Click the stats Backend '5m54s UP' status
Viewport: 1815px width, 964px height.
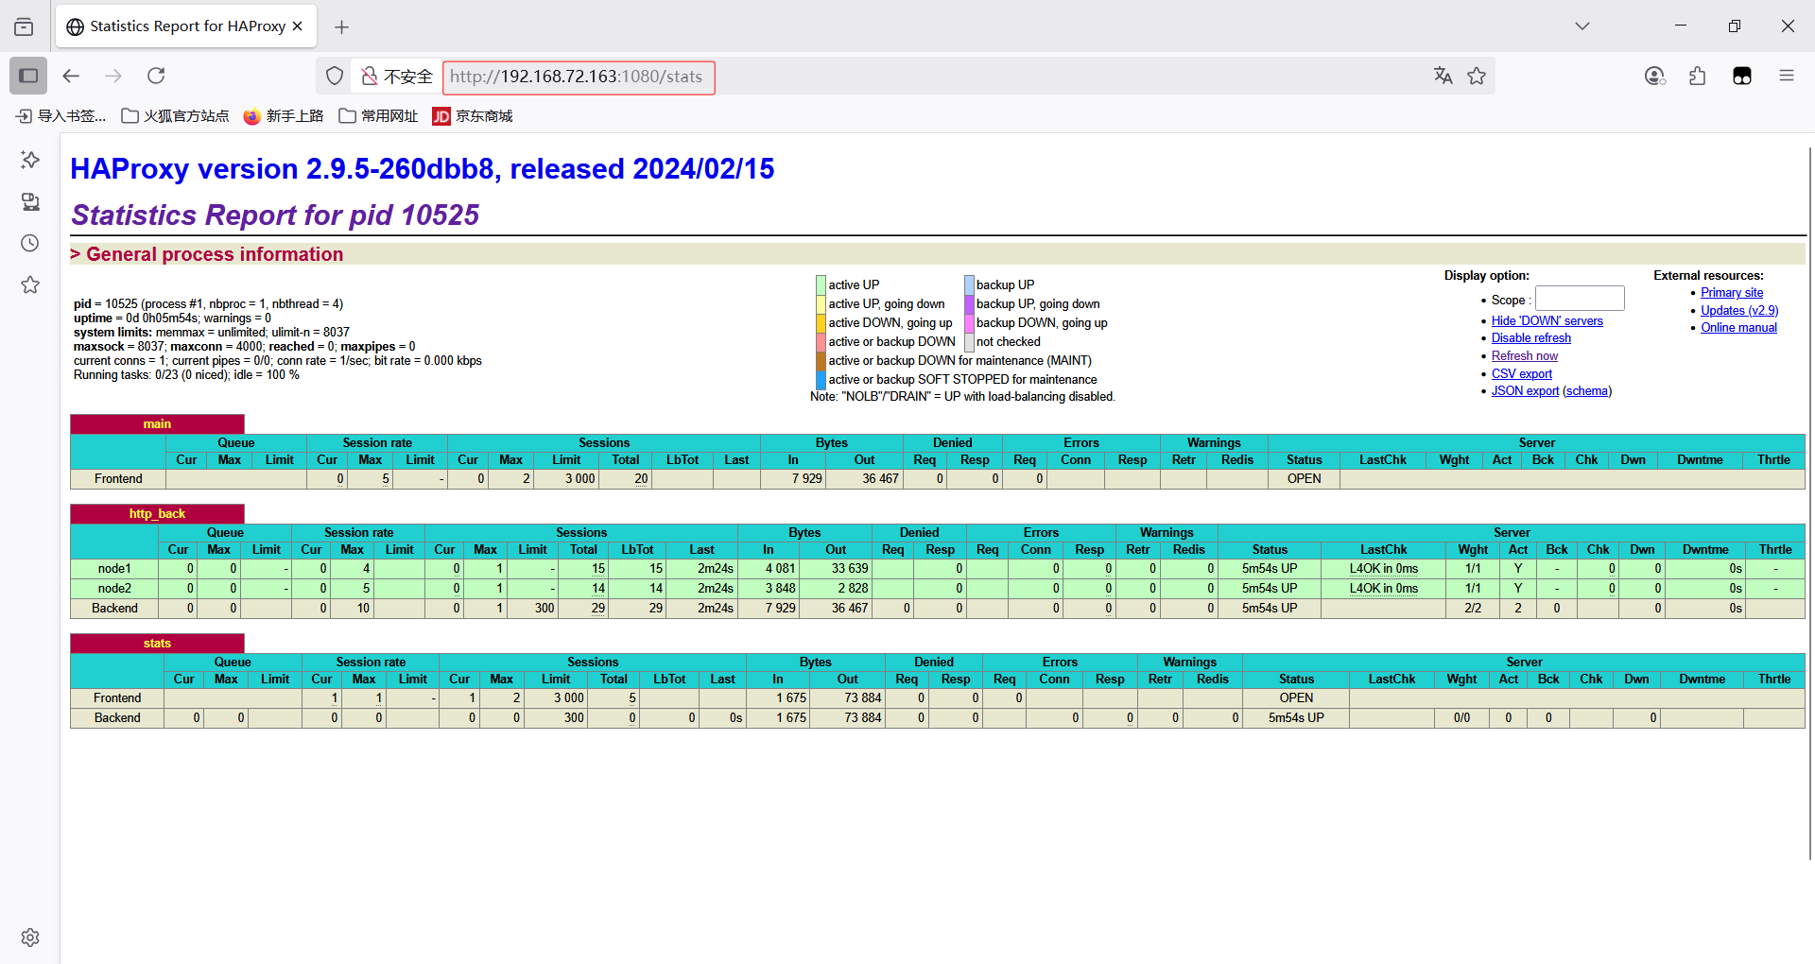[x=1296, y=718]
